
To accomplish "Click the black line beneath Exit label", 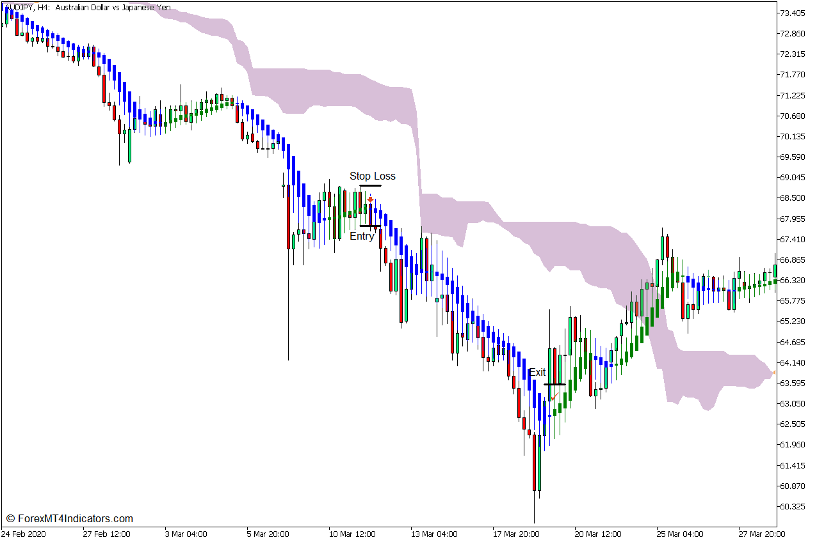I will click(554, 384).
